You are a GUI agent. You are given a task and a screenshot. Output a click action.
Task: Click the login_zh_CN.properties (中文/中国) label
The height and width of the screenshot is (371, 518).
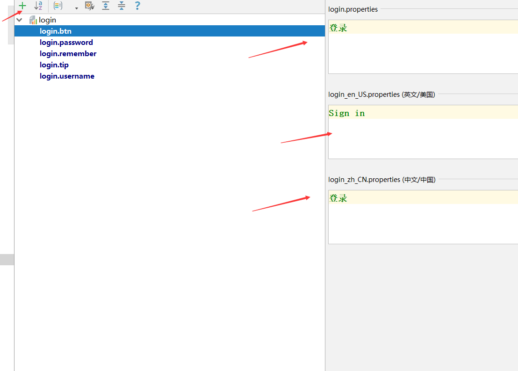coord(382,180)
